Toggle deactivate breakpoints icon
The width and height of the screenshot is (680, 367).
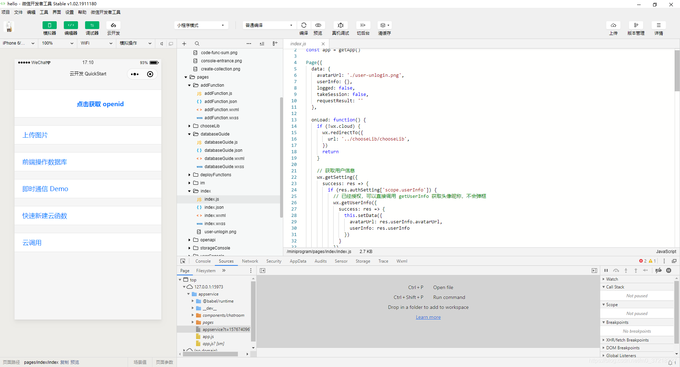coord(658,270)
